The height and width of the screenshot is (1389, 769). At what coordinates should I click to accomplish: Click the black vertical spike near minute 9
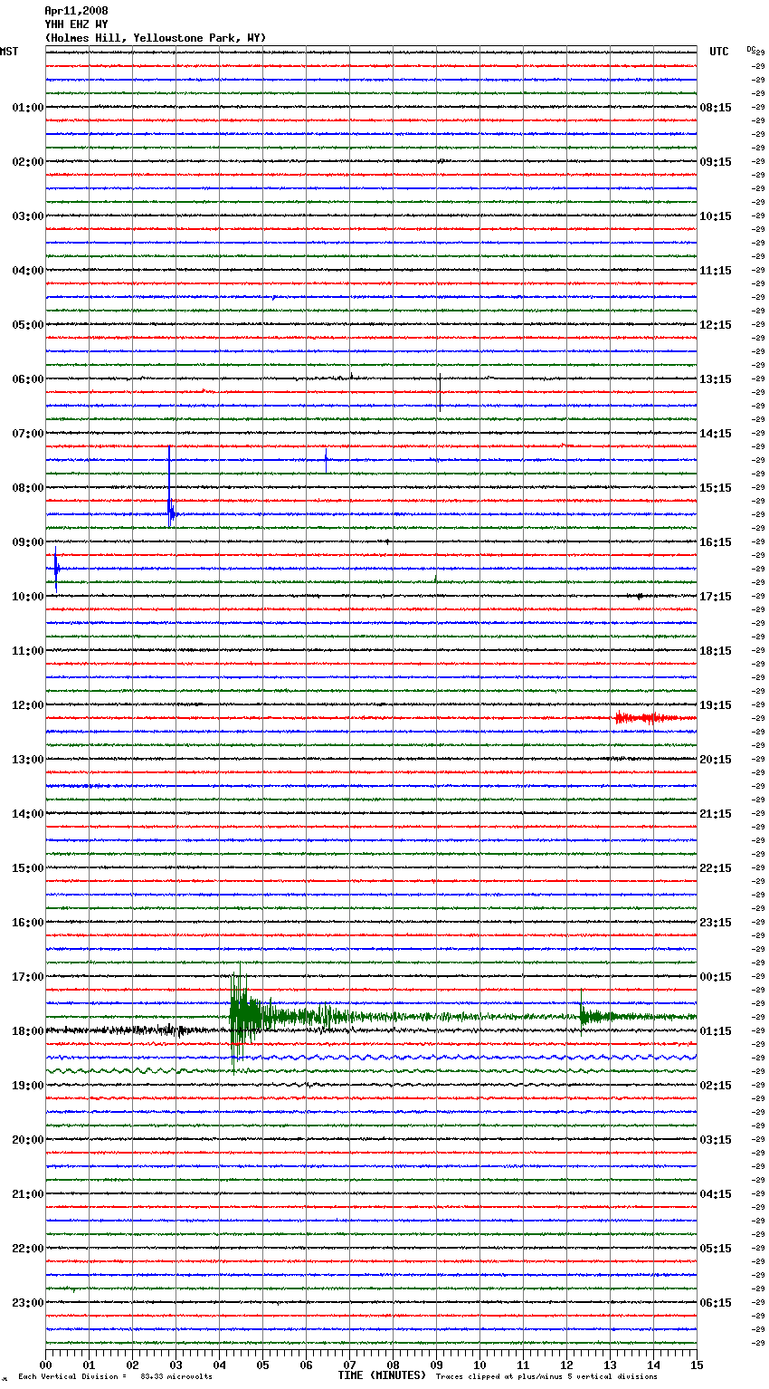(x=440, y=392)
